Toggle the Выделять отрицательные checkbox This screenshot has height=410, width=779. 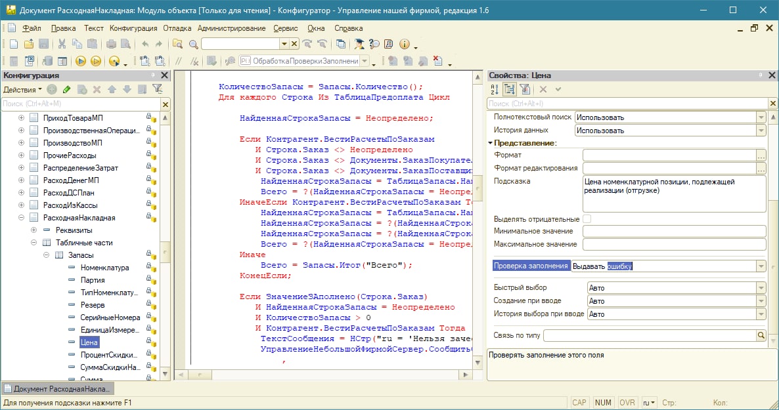587,218
